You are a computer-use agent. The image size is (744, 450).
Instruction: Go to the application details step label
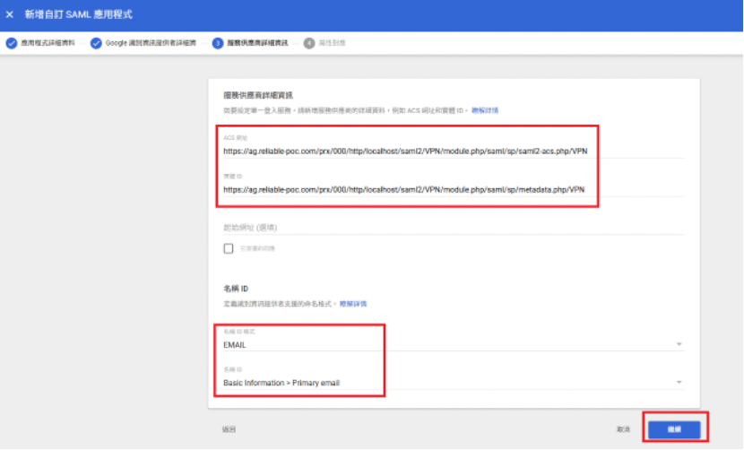click(x=48, y=43)
